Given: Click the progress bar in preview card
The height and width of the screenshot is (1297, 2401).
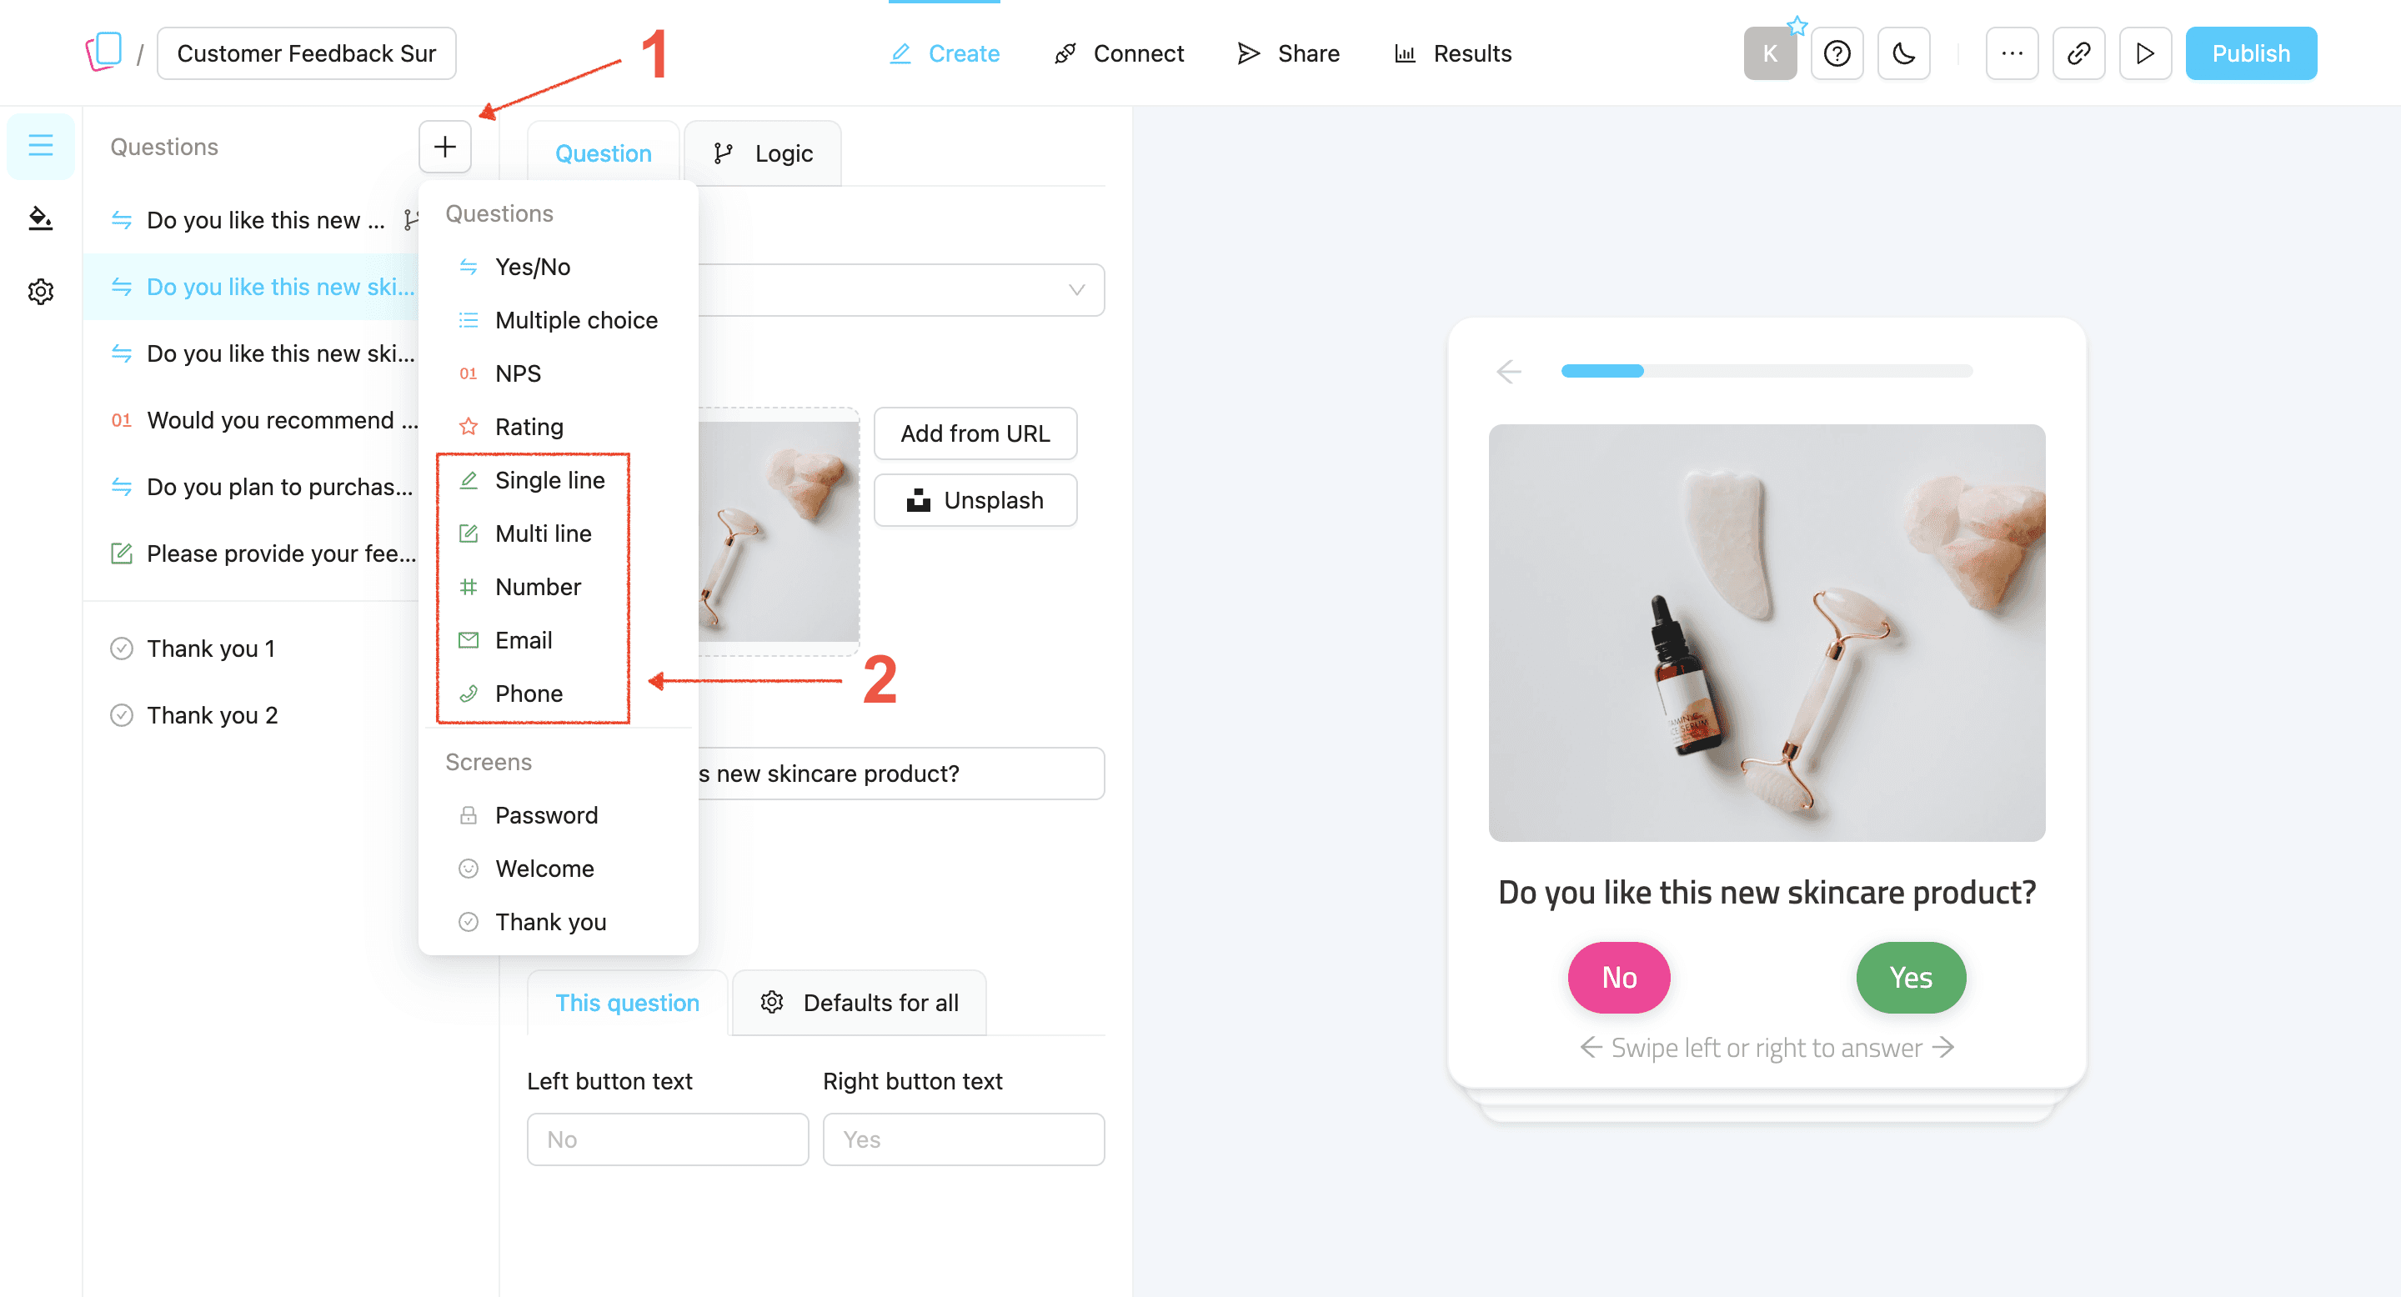Looking at the screenshot, I should point(1767,371).
